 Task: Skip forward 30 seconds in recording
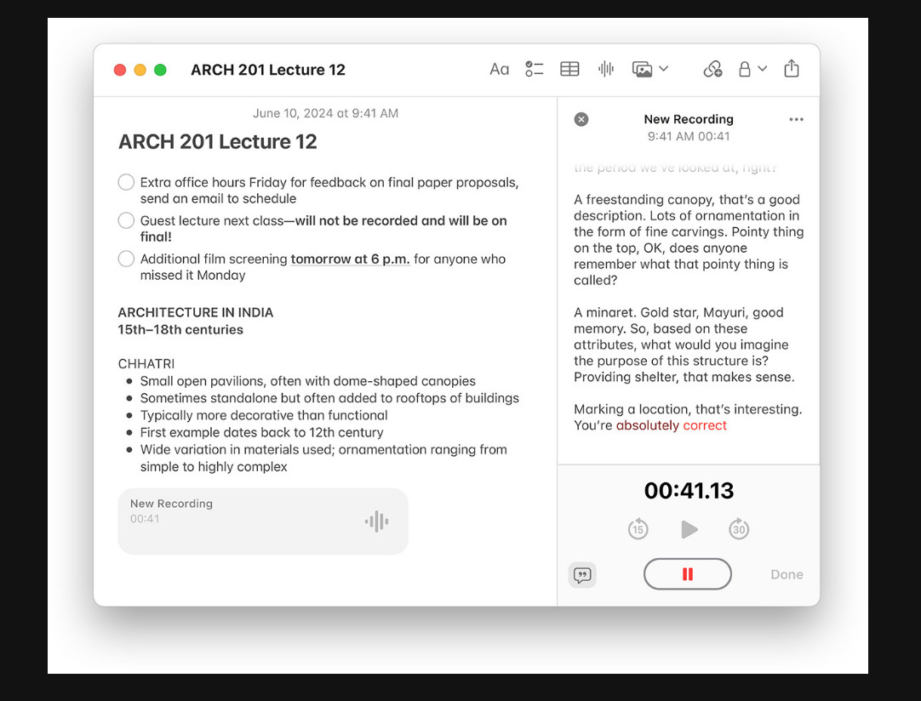coord(739,530)
